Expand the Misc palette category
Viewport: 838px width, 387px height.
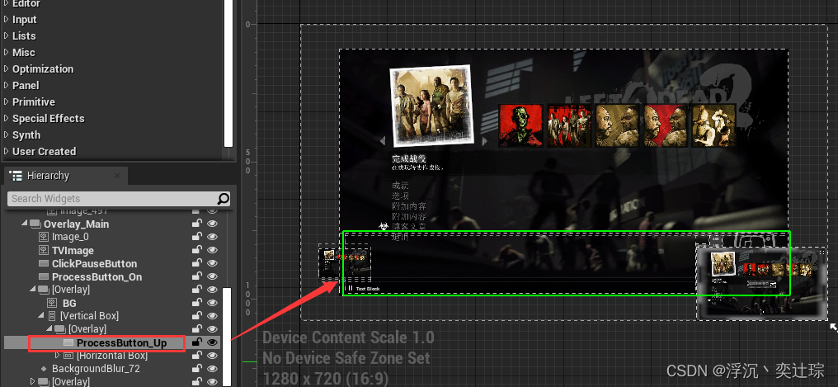7,52
